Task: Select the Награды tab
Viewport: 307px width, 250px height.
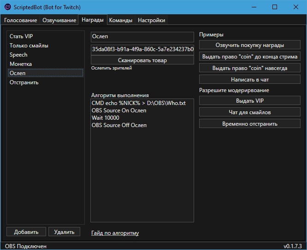Action: pos(93,20)
